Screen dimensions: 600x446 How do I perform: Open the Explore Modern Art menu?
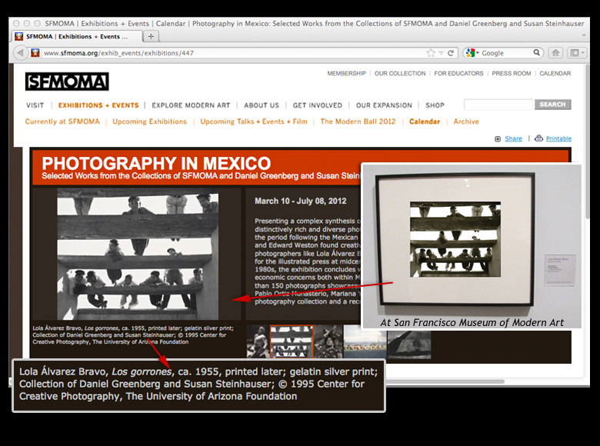coord(189,105)
